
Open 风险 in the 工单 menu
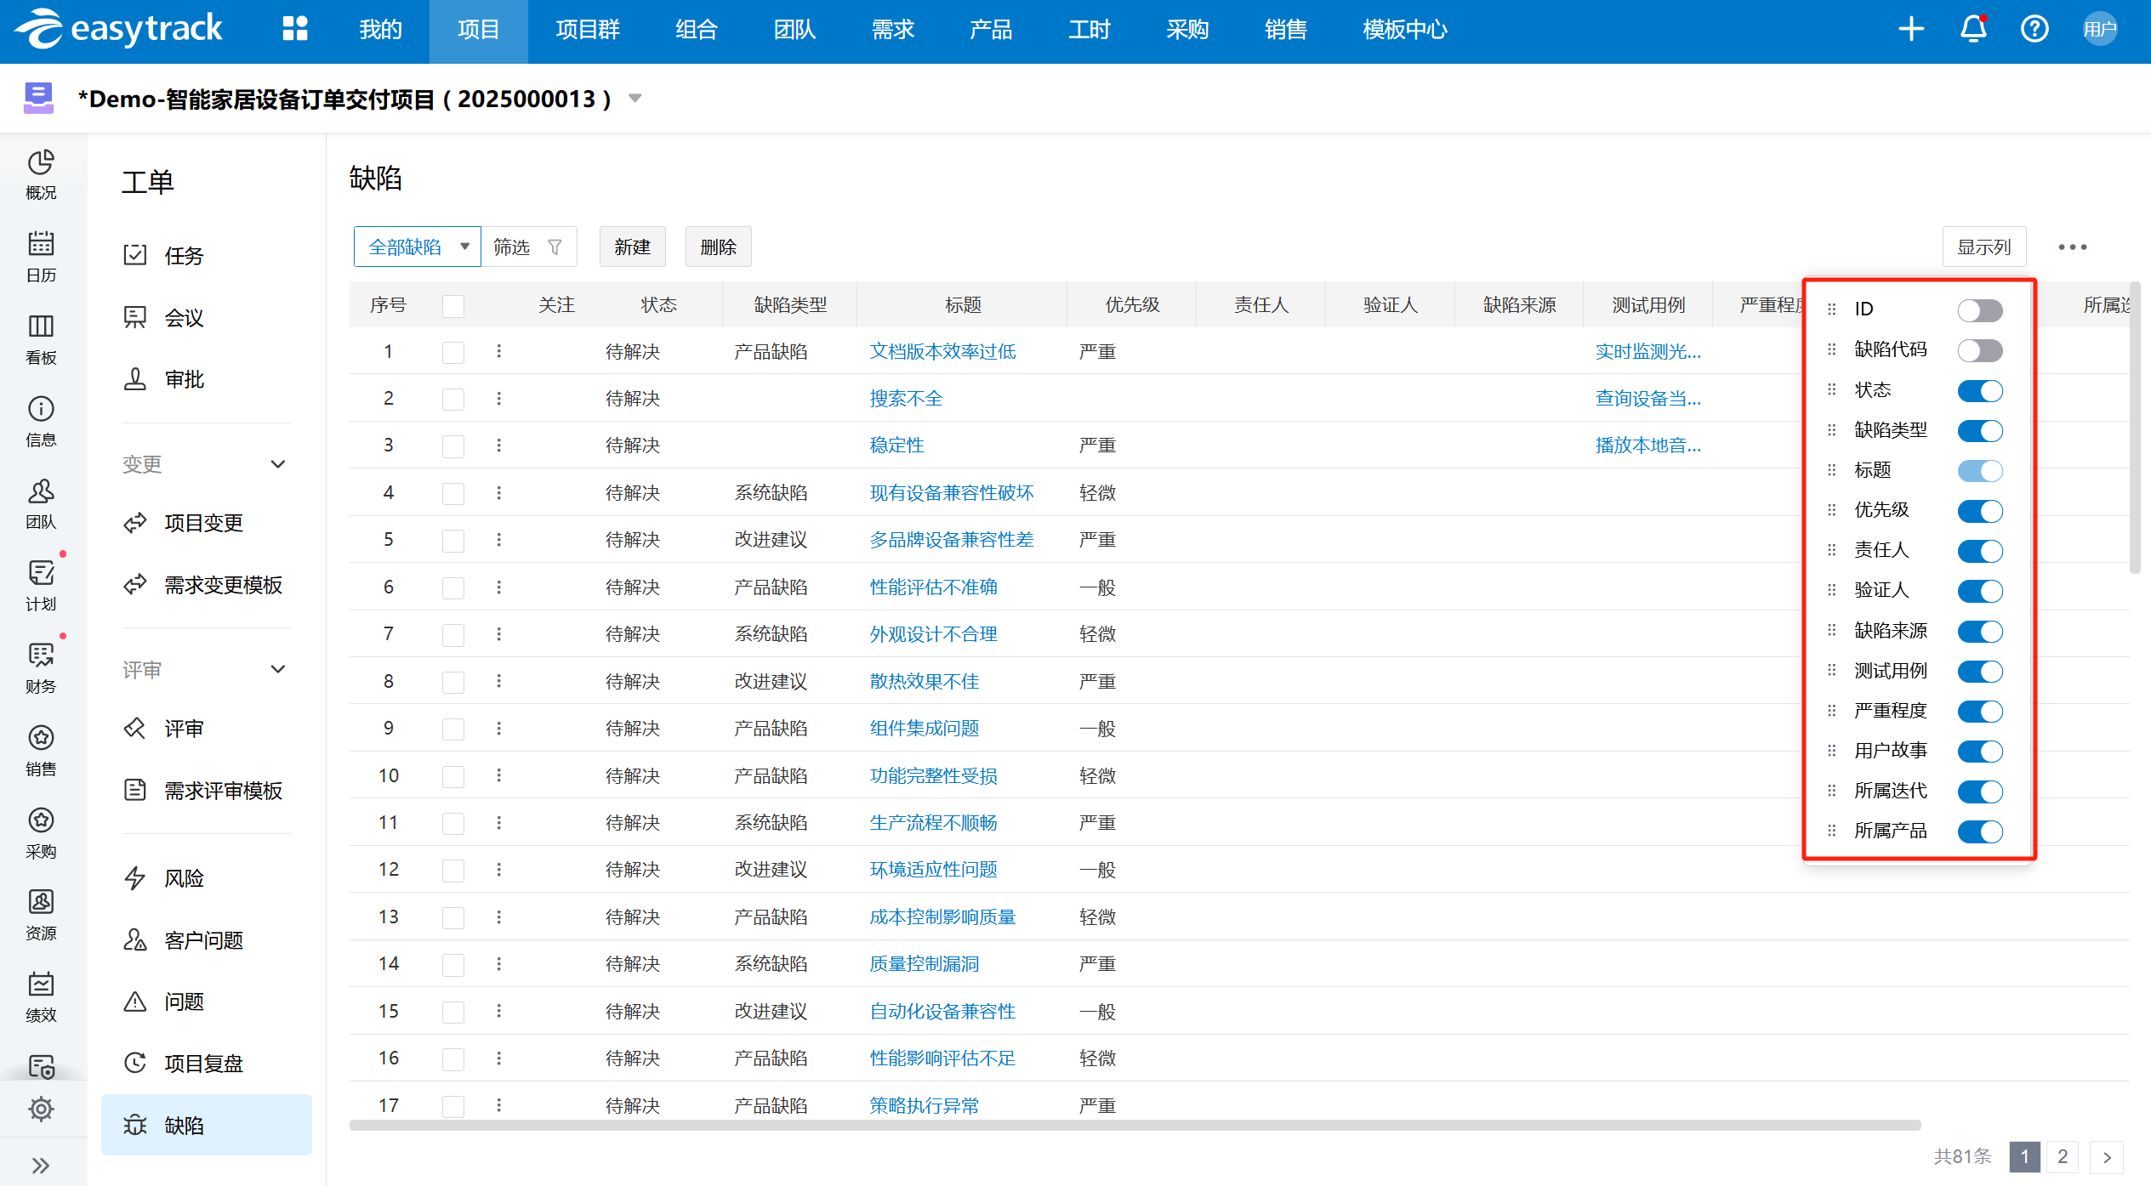pos(184,878)
